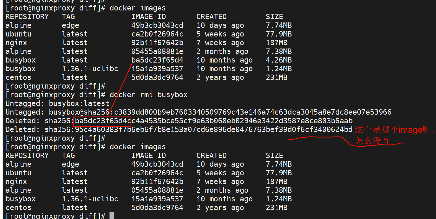The width and height of the screenshot is (436, 219).
Task: Click the terminal cursor block at the last prompt
Action: pyautogui.click(x=112, y=216)
